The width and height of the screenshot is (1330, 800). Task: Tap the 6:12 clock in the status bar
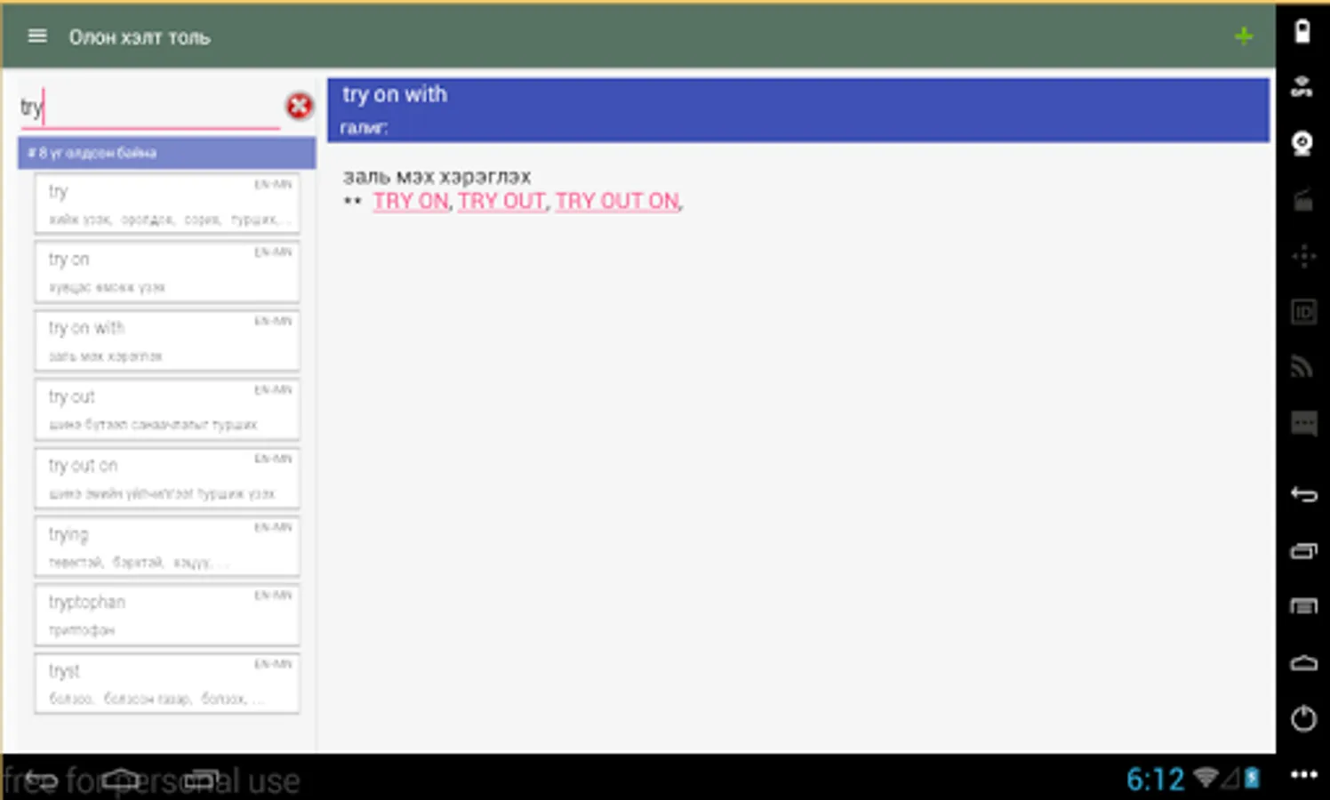pyautogui.click(x=1155, y=780)
